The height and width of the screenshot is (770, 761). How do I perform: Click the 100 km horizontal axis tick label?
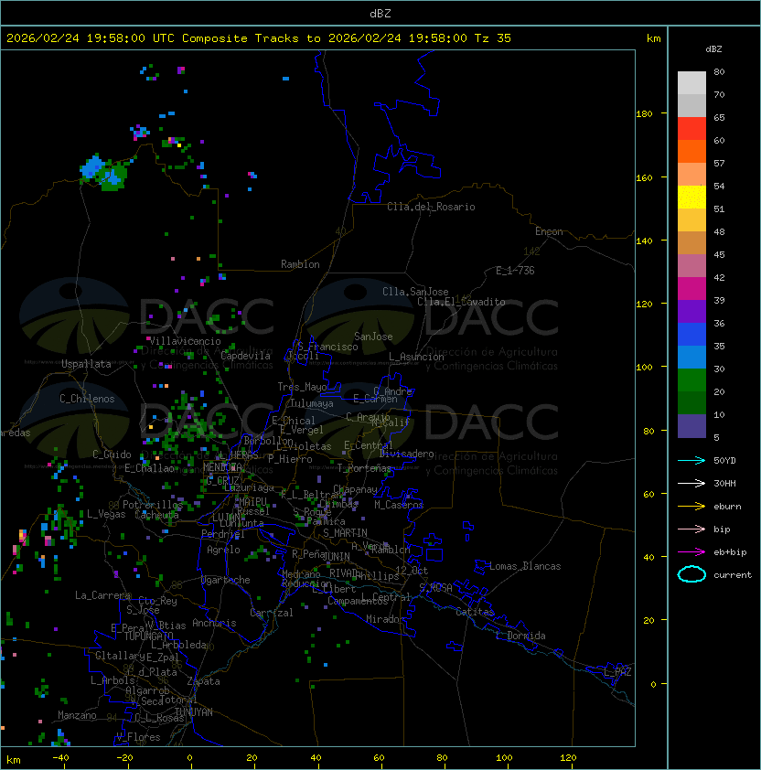tap(504, 758)
